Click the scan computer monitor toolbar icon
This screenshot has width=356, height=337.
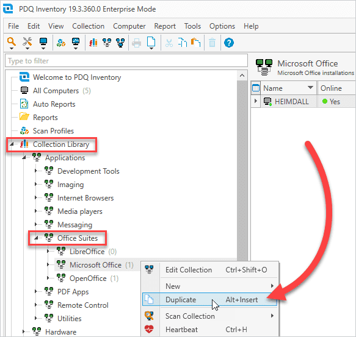pos(76,41)
